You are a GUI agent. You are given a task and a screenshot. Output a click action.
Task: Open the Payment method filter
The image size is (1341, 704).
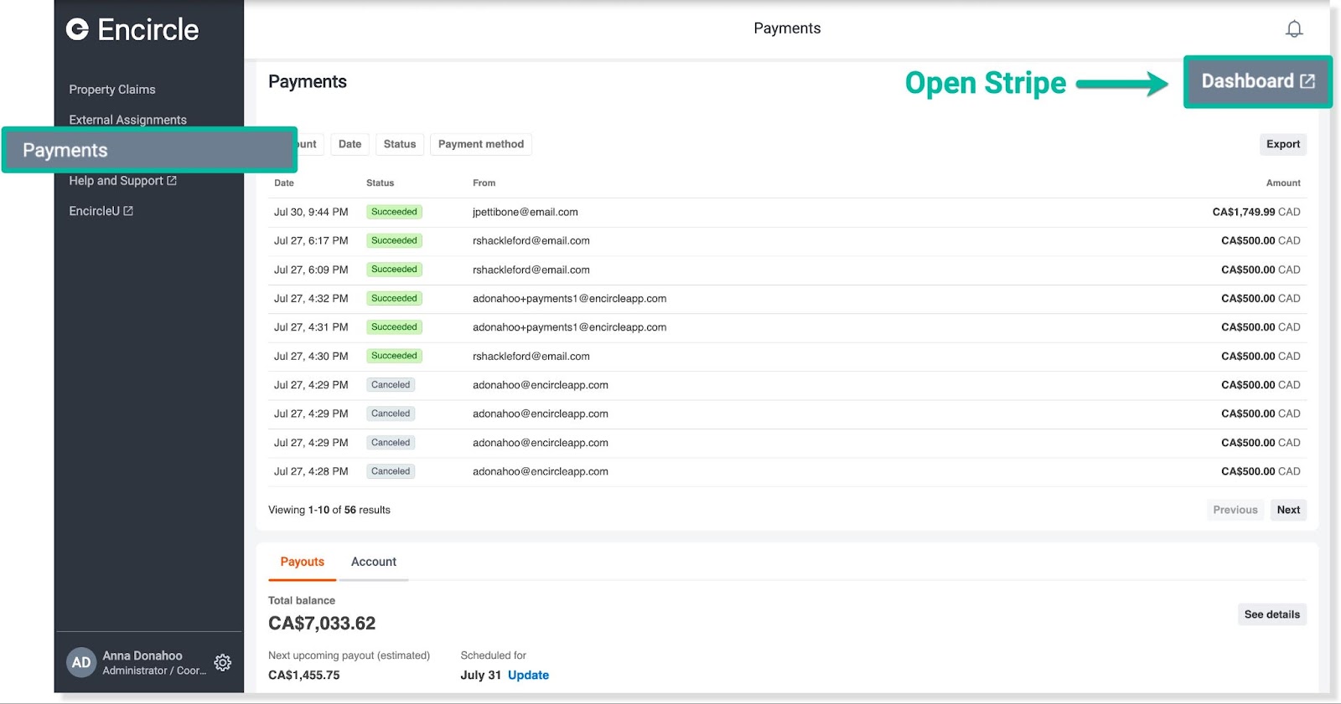[x=481, y=144]
